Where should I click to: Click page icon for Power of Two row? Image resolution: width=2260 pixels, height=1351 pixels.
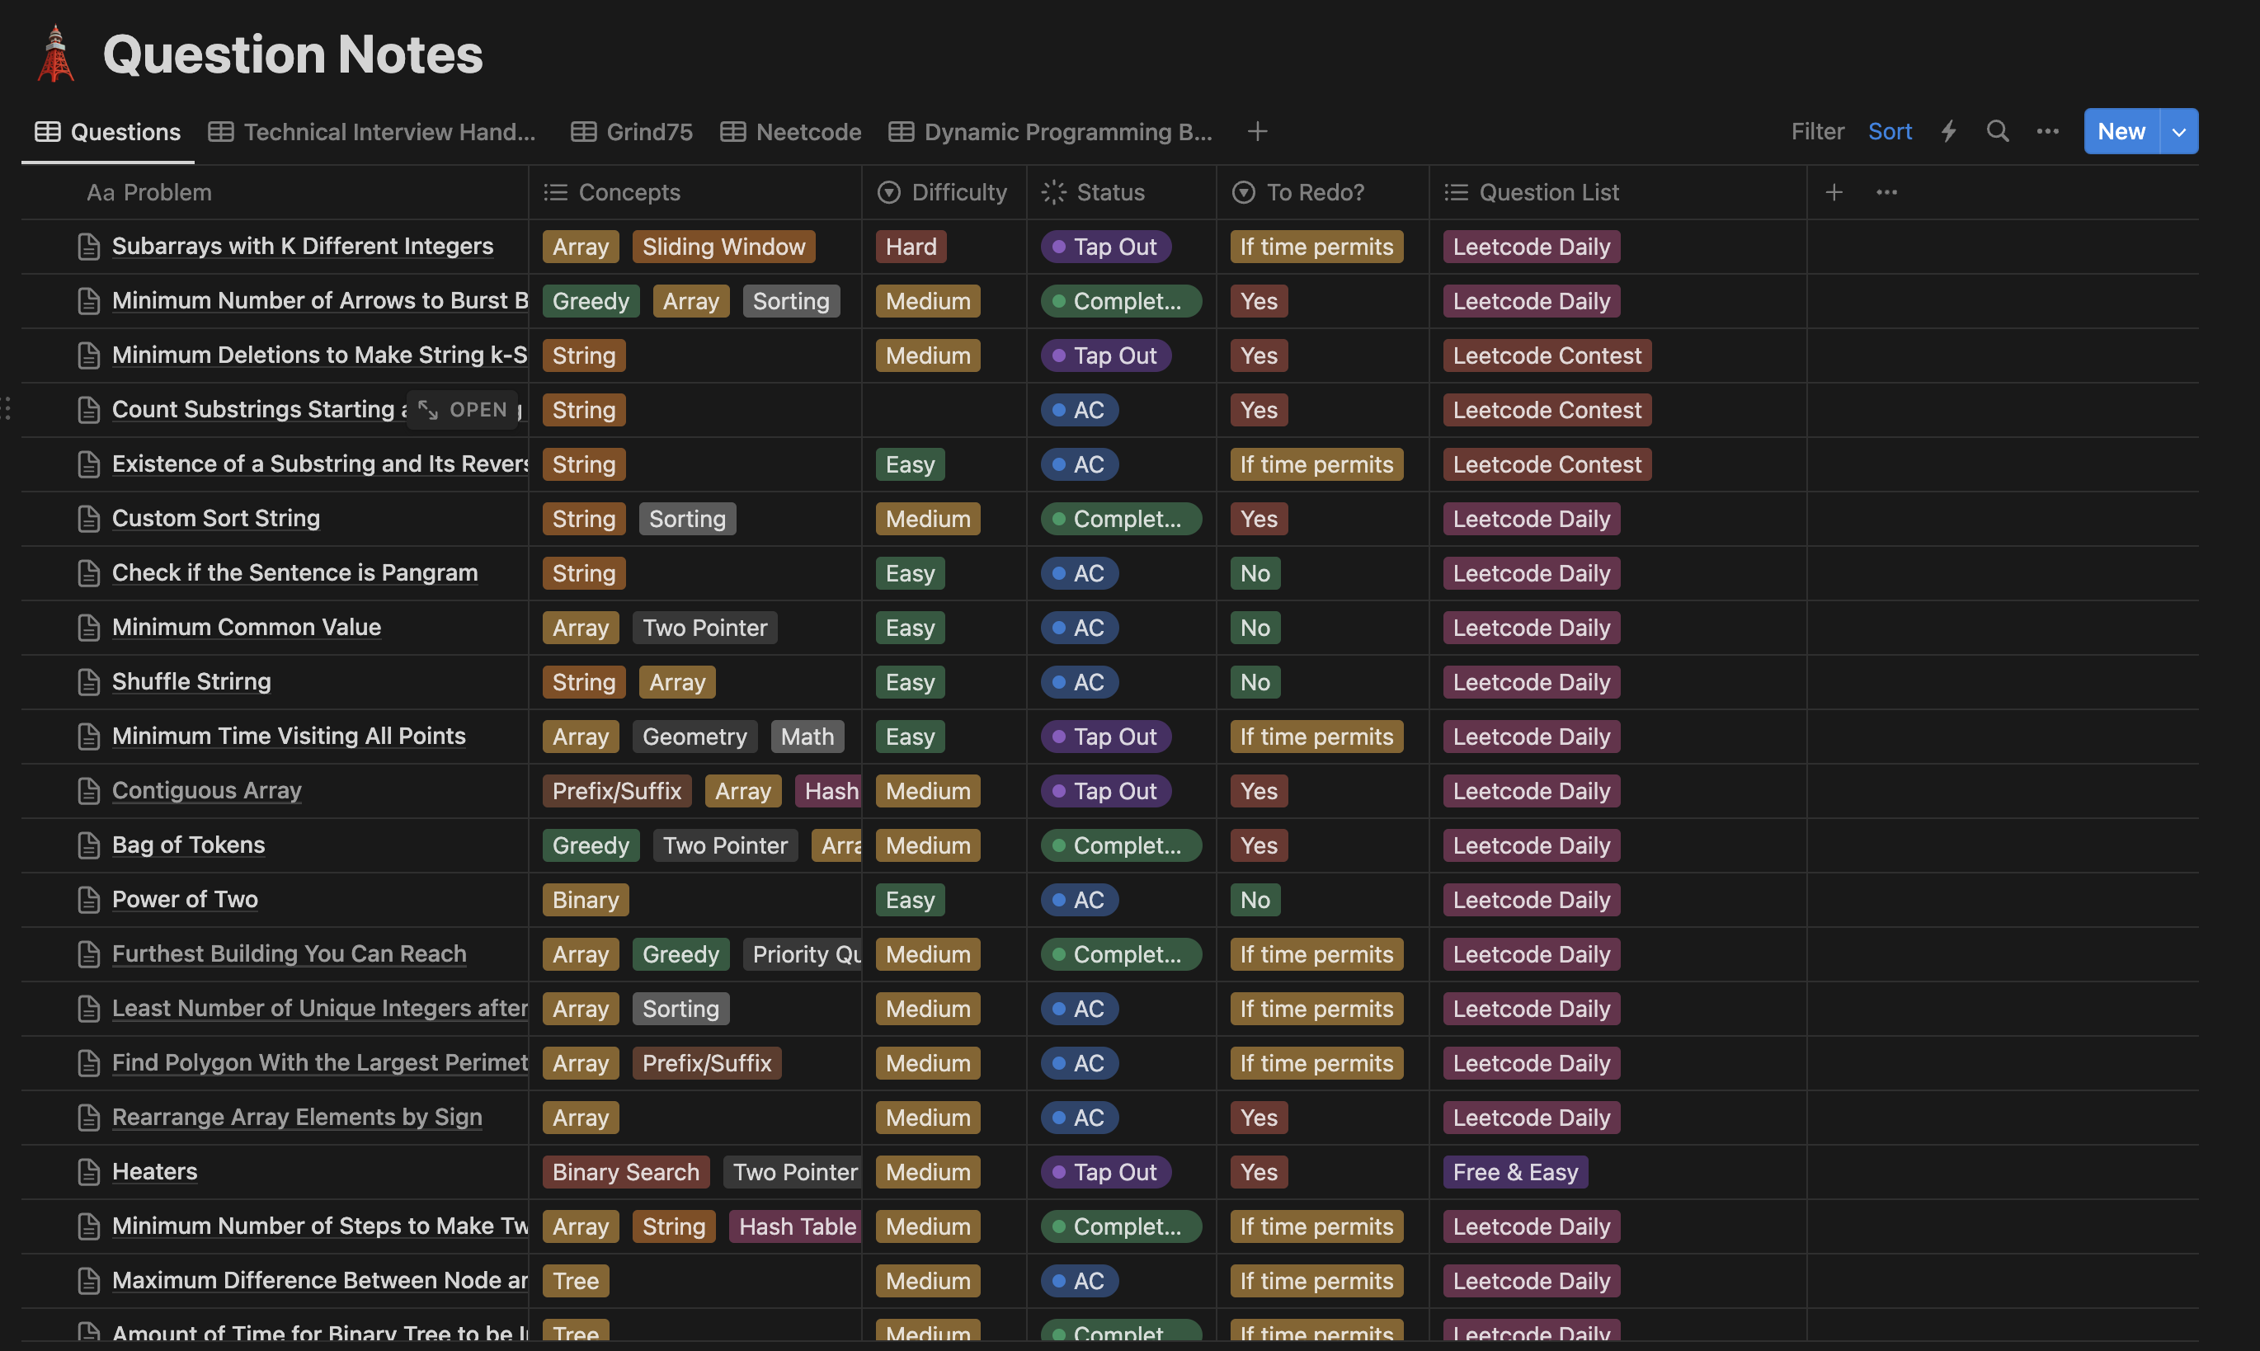click(x=88, y=900)
